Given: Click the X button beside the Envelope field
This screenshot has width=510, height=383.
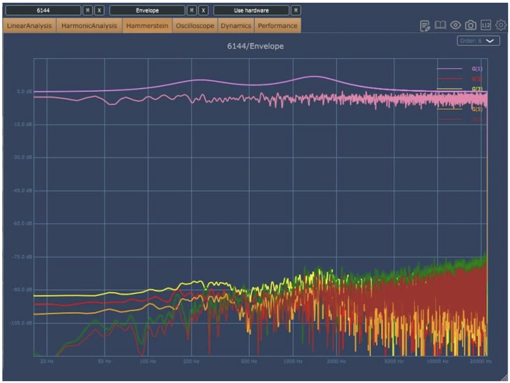Looking at the screenshot, I should click(203, 10).
